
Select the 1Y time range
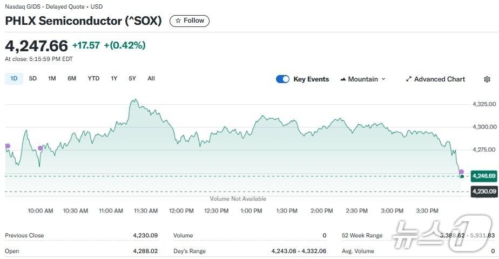[x=114, y=78]
